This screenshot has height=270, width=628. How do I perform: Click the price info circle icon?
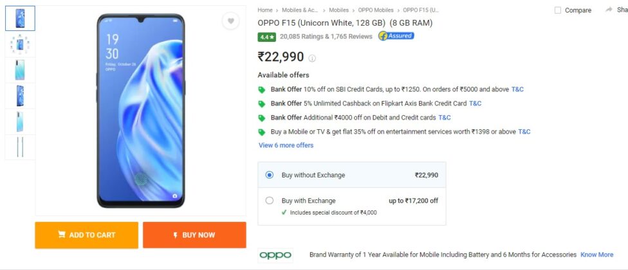coord(312,59)
